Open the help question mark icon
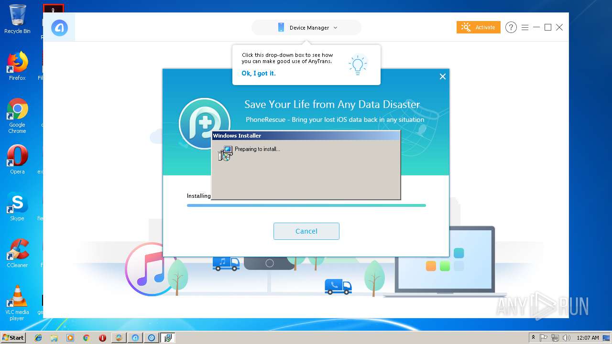The image size is (612, 344). (511, 27)
